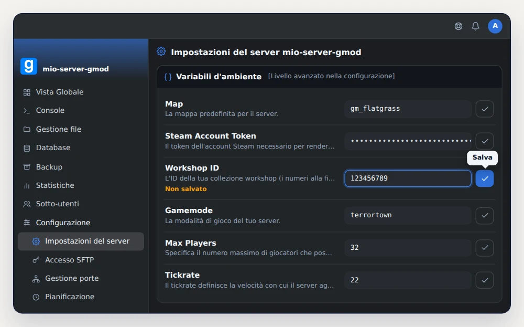This screenshot has height=327, width=524.
Task: Click the Gamemode field showing terrortown
Action: pyautogui.click(x=408, y=216)
